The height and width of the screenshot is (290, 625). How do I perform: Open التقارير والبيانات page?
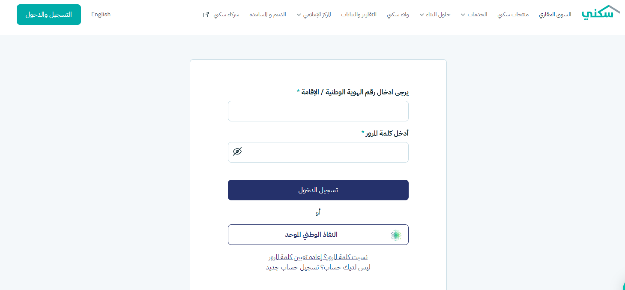click(x=359, y=15)
